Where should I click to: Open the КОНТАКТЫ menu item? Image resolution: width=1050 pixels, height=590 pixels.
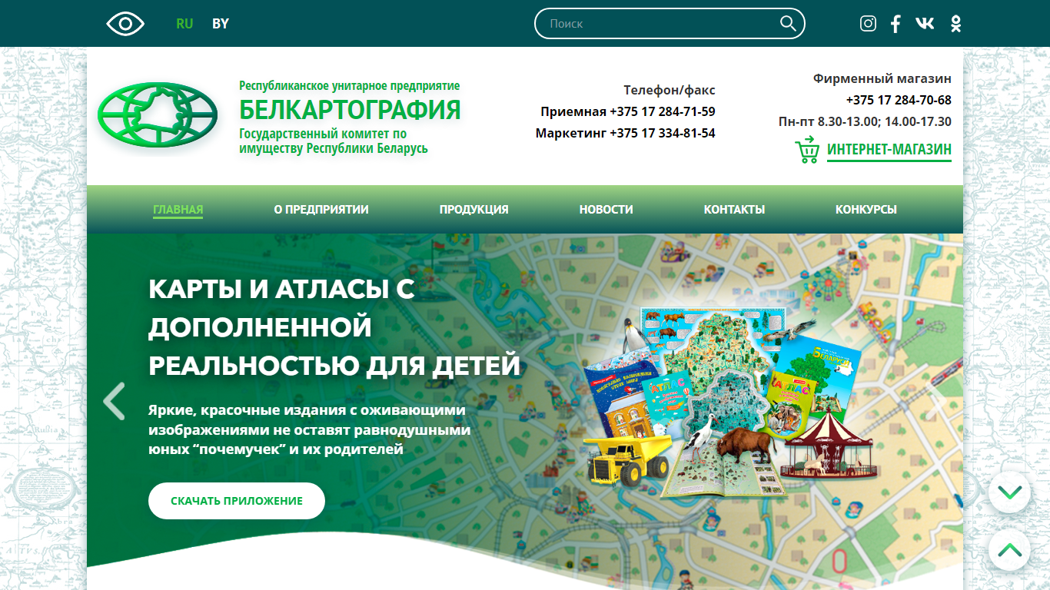point(734,210)
